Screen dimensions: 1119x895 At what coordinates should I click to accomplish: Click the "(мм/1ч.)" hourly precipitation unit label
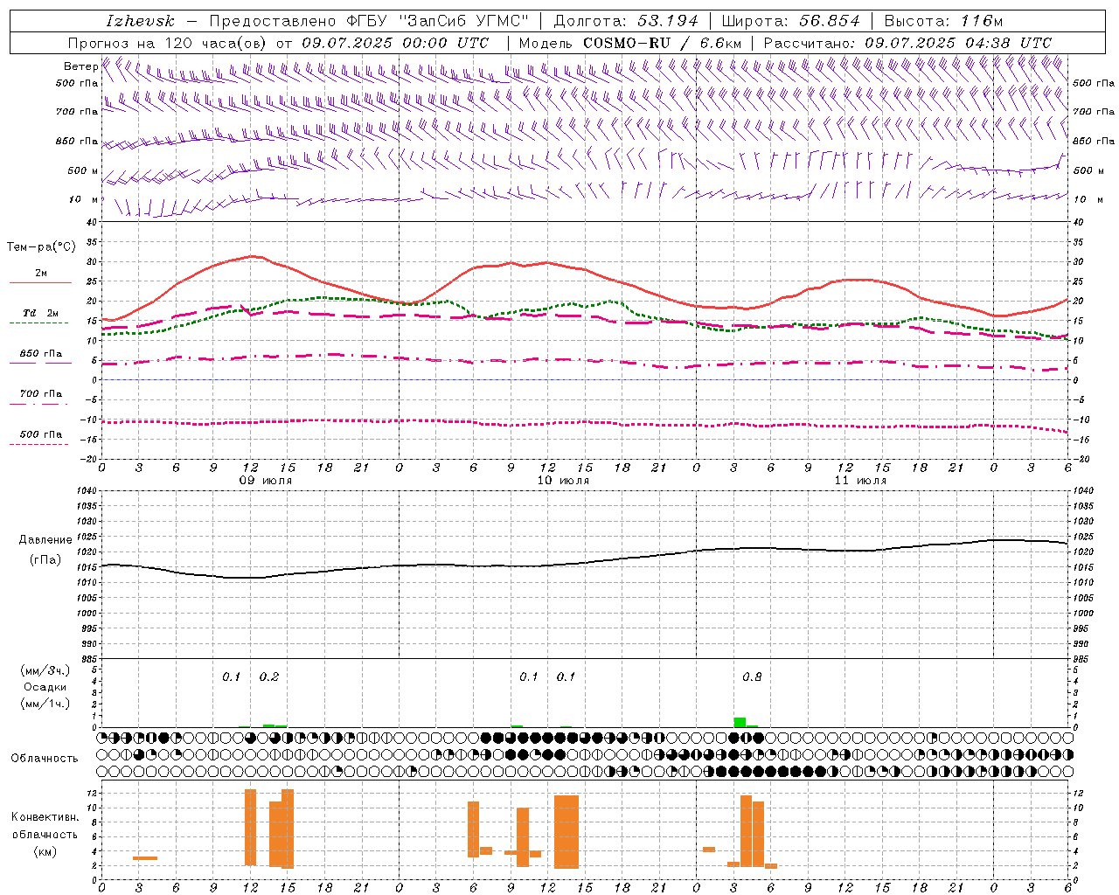coord(45,704)
